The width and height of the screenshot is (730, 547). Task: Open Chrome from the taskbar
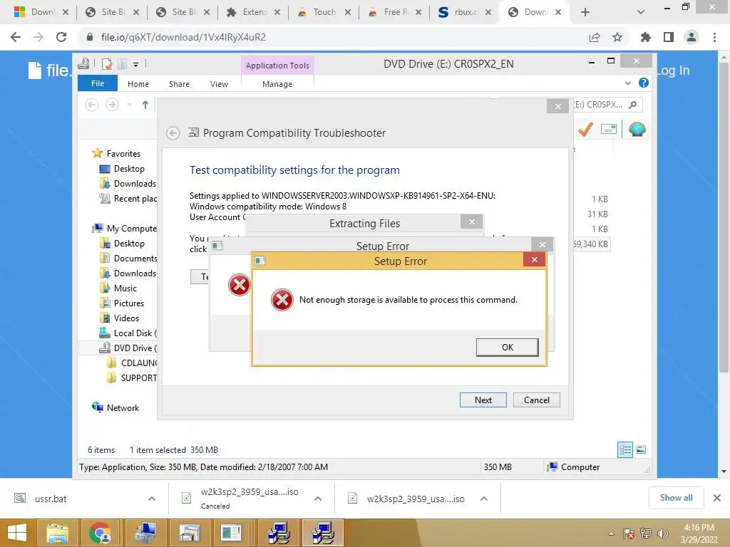click(x=100, y=533)
